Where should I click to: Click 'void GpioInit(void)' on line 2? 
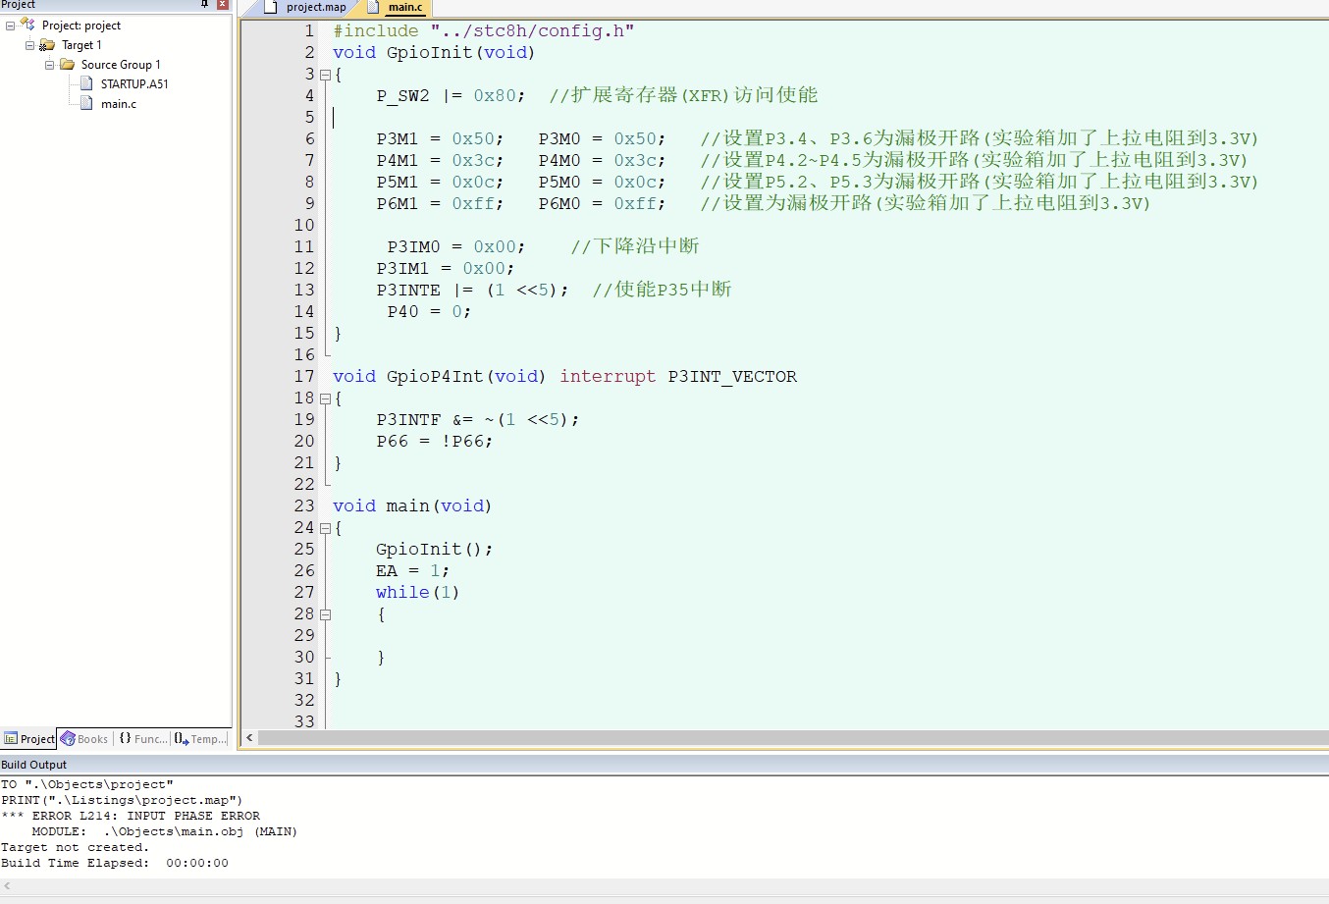pyautogui.click(x=434, y=53)
